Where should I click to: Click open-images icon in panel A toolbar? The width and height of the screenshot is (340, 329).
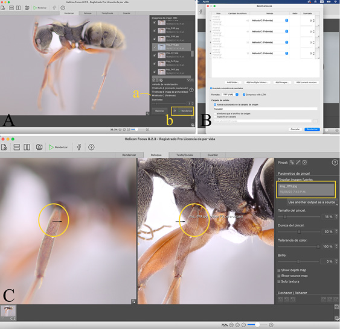[3, 8]
